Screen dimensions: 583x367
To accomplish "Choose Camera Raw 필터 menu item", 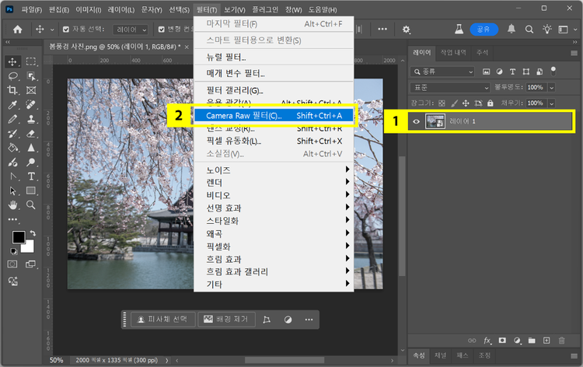I will click(274, 116).
